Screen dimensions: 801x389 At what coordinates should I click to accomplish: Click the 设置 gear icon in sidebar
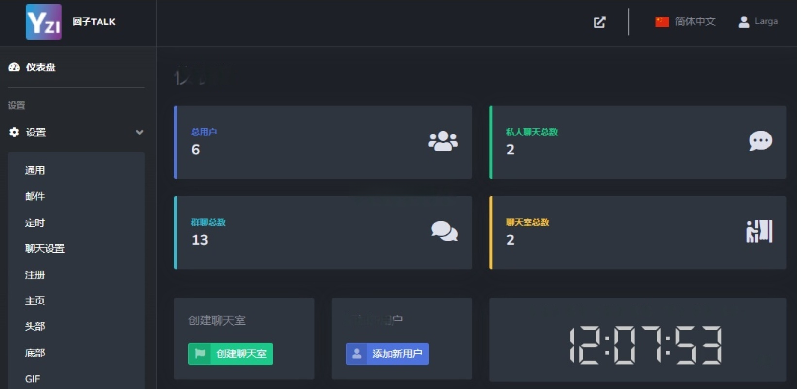click(14, 132)
